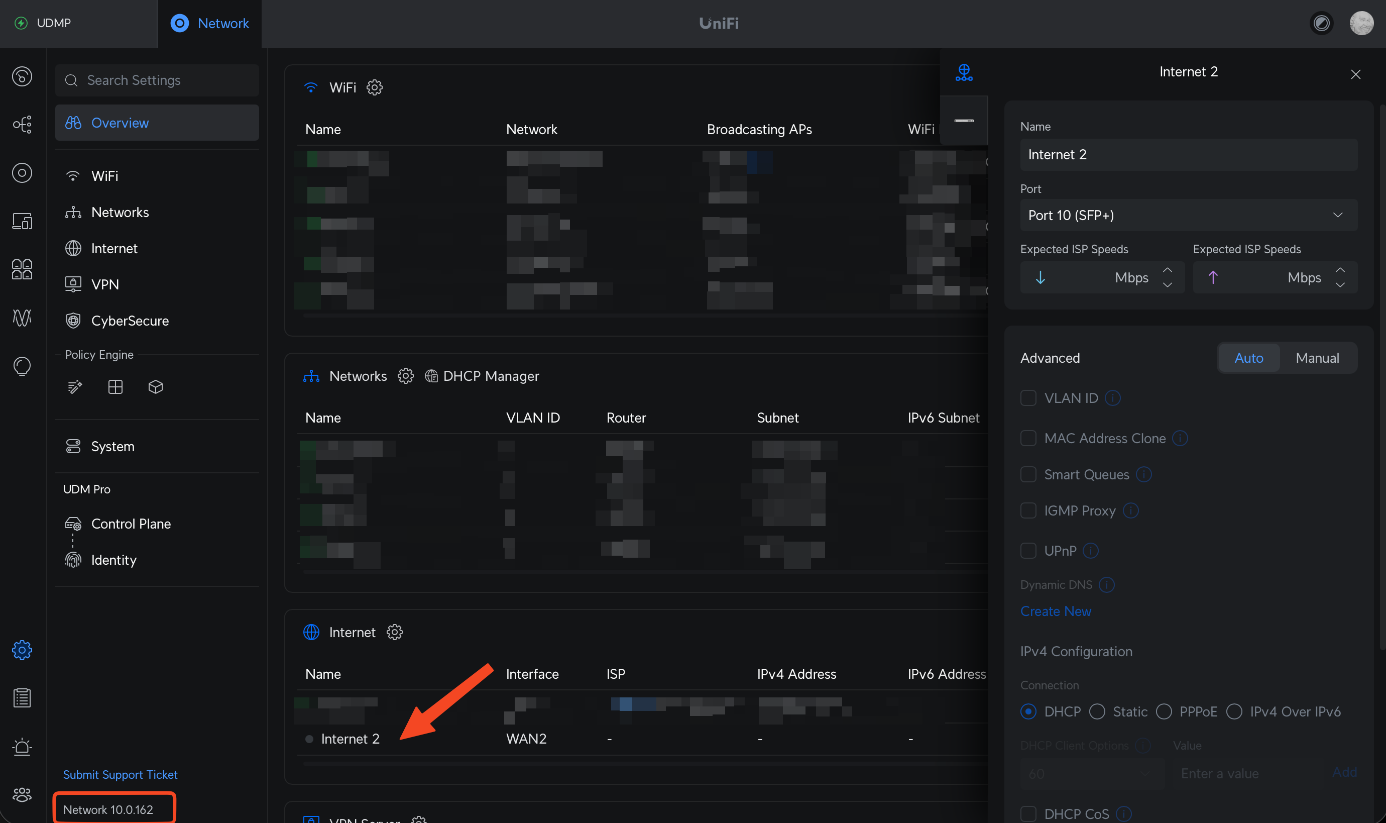Increase the download ISP speed stepper
The width and height of the screenshot is (1386, 823).
tap(1167, 270)
